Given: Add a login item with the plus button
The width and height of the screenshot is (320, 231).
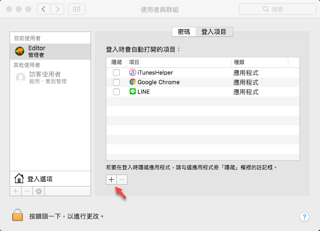Looking at the screenshot, I should (111, 179).
